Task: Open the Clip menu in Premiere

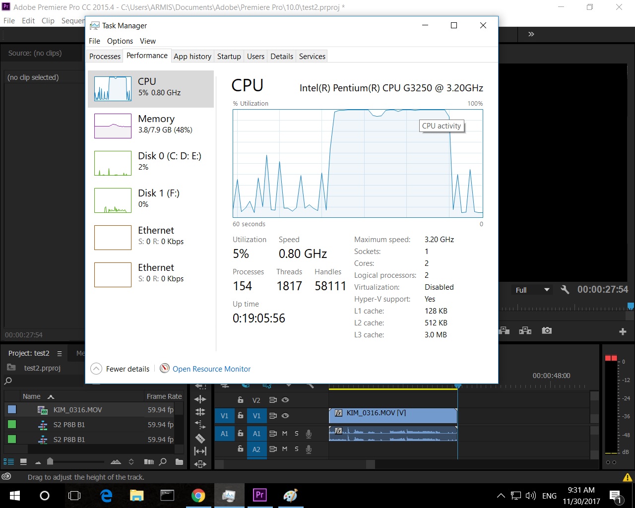Action: tap(48, 20)
